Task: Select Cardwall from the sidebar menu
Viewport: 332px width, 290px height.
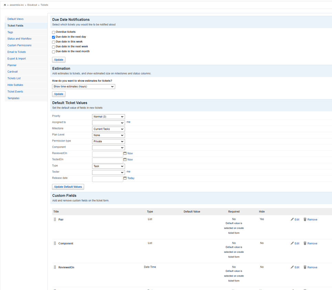Action: tap(13, 72)
